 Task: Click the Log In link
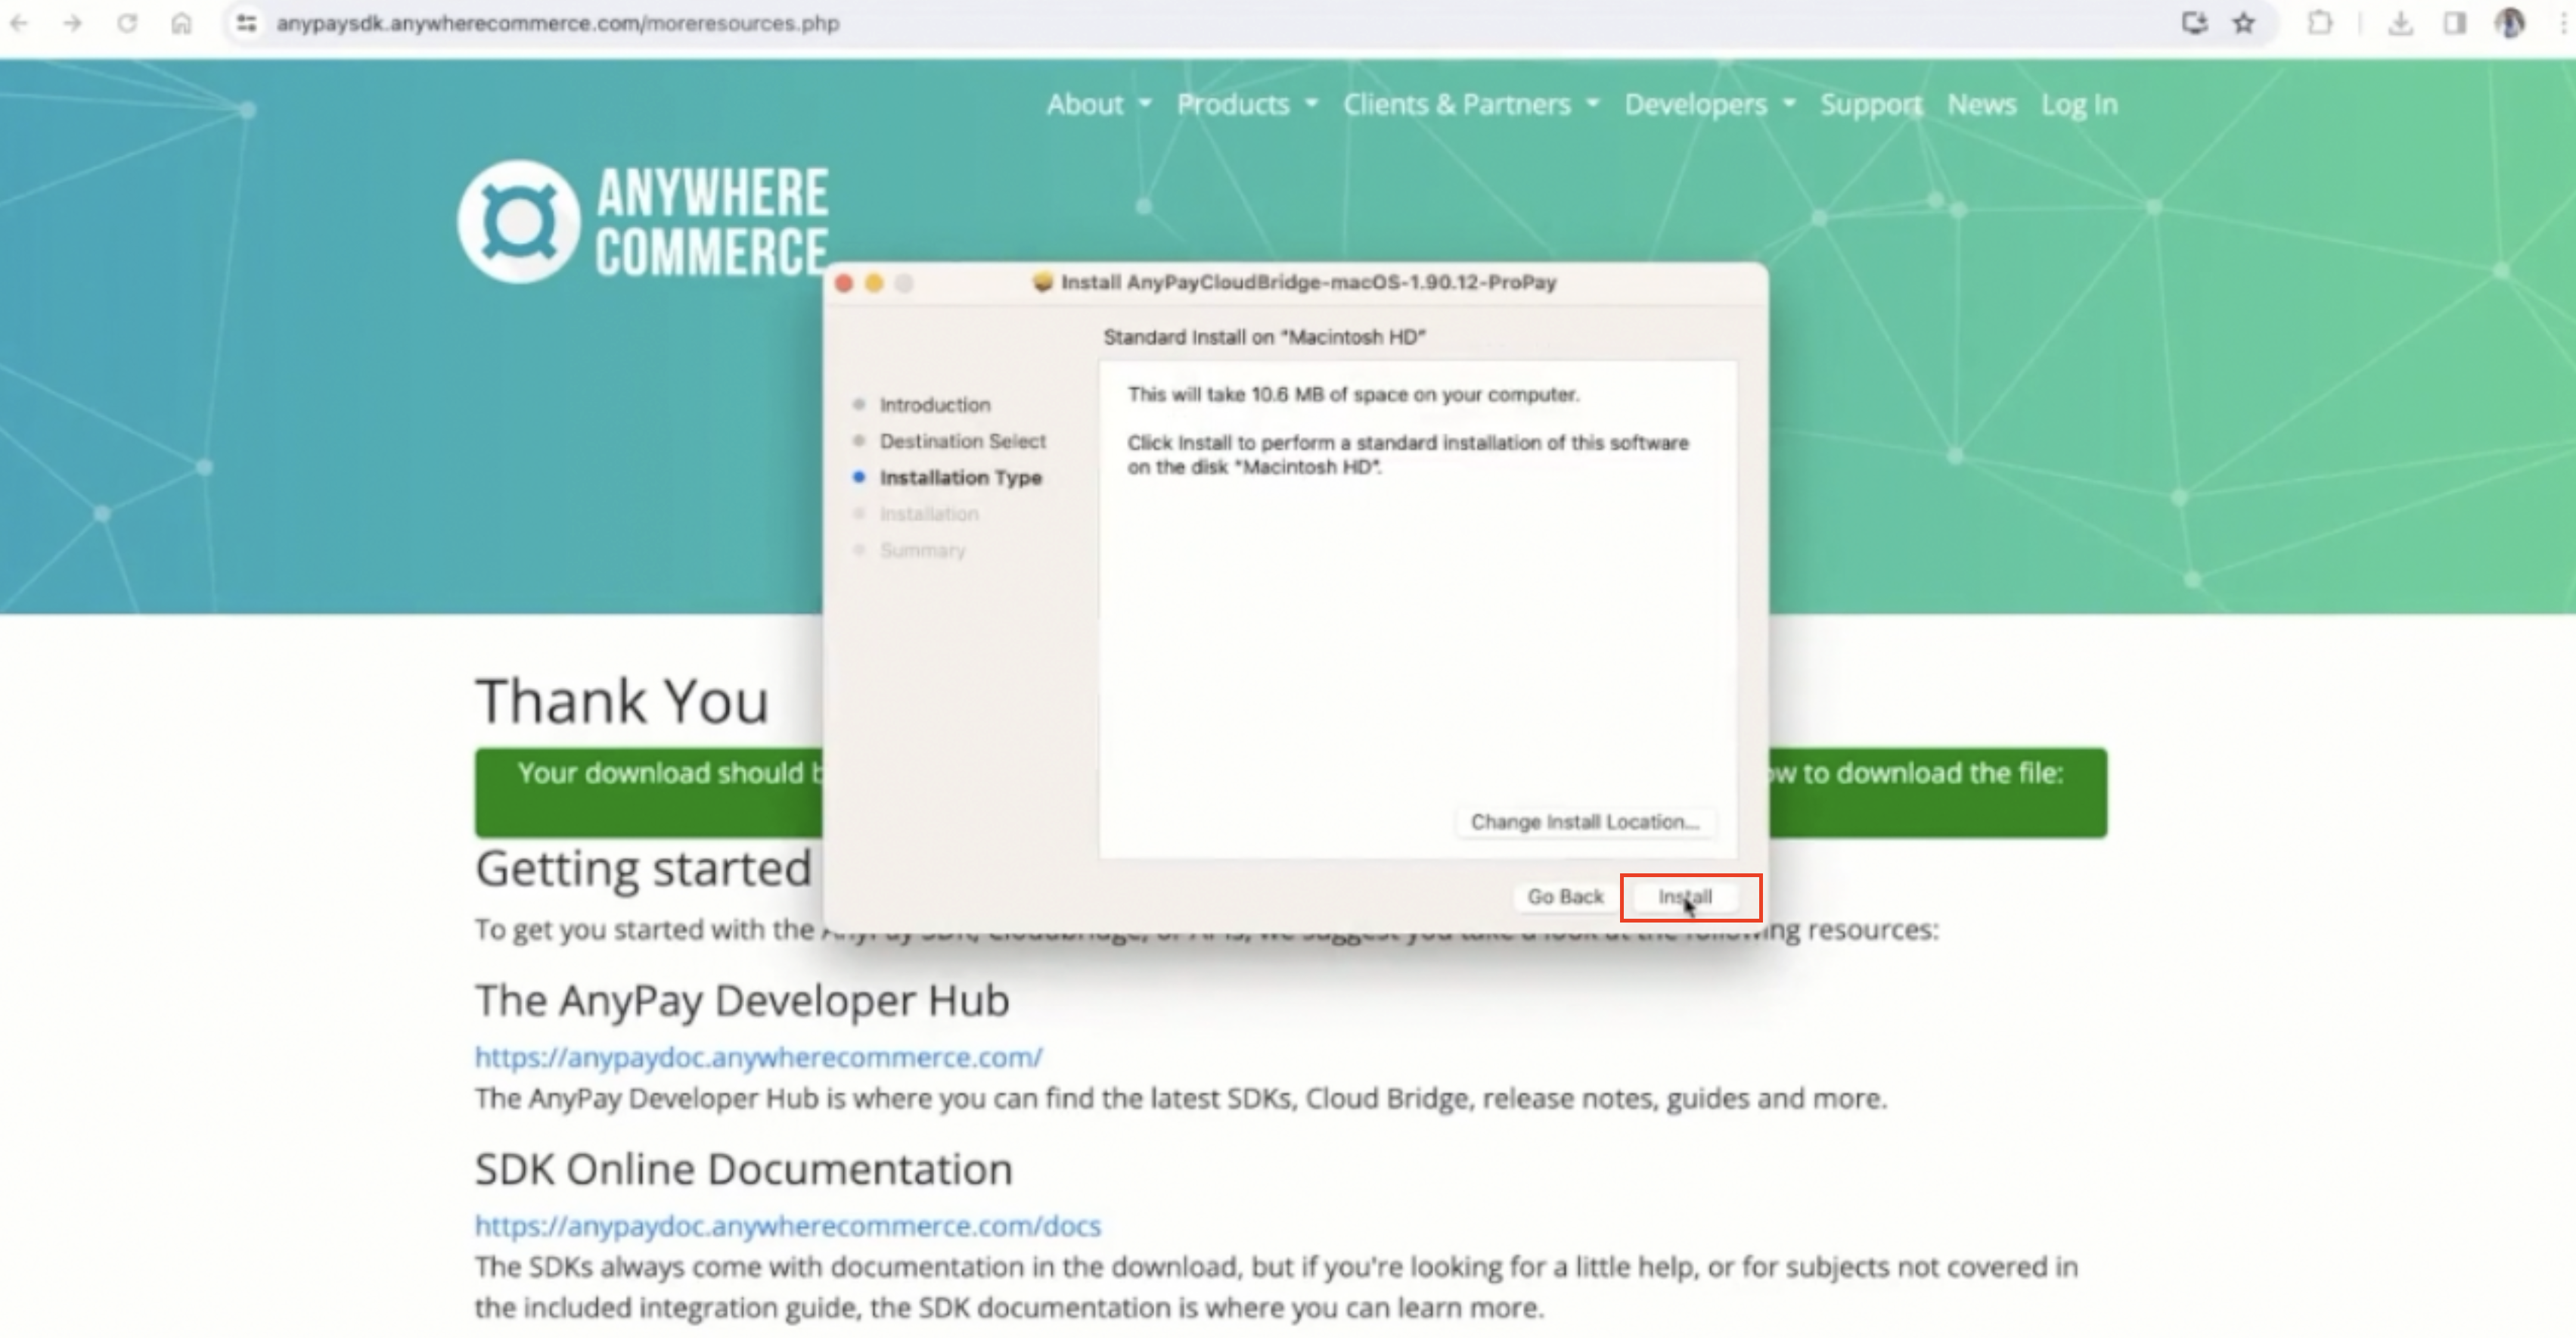(x=2079, y=104)
